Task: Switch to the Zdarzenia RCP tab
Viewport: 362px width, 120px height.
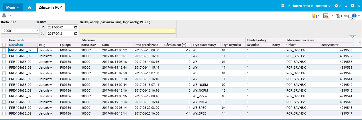Action: [x=50, y=7]
